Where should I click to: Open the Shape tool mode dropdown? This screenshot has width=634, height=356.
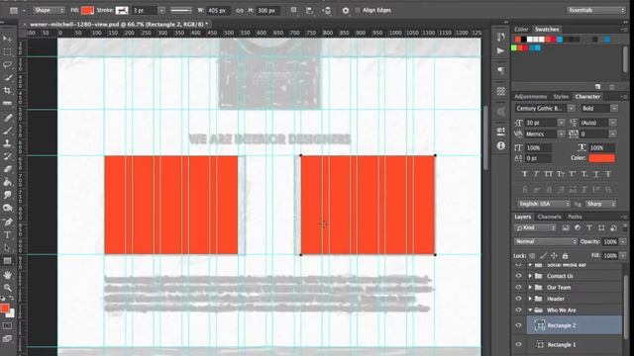coord(49,10)
